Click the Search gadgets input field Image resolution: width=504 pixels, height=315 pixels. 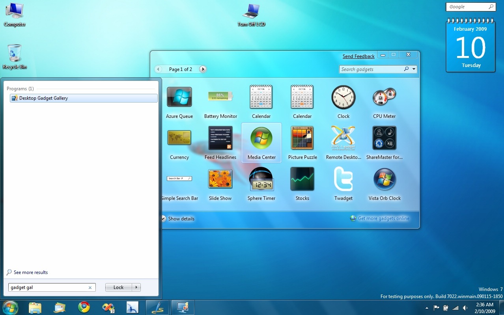(371, 69)
